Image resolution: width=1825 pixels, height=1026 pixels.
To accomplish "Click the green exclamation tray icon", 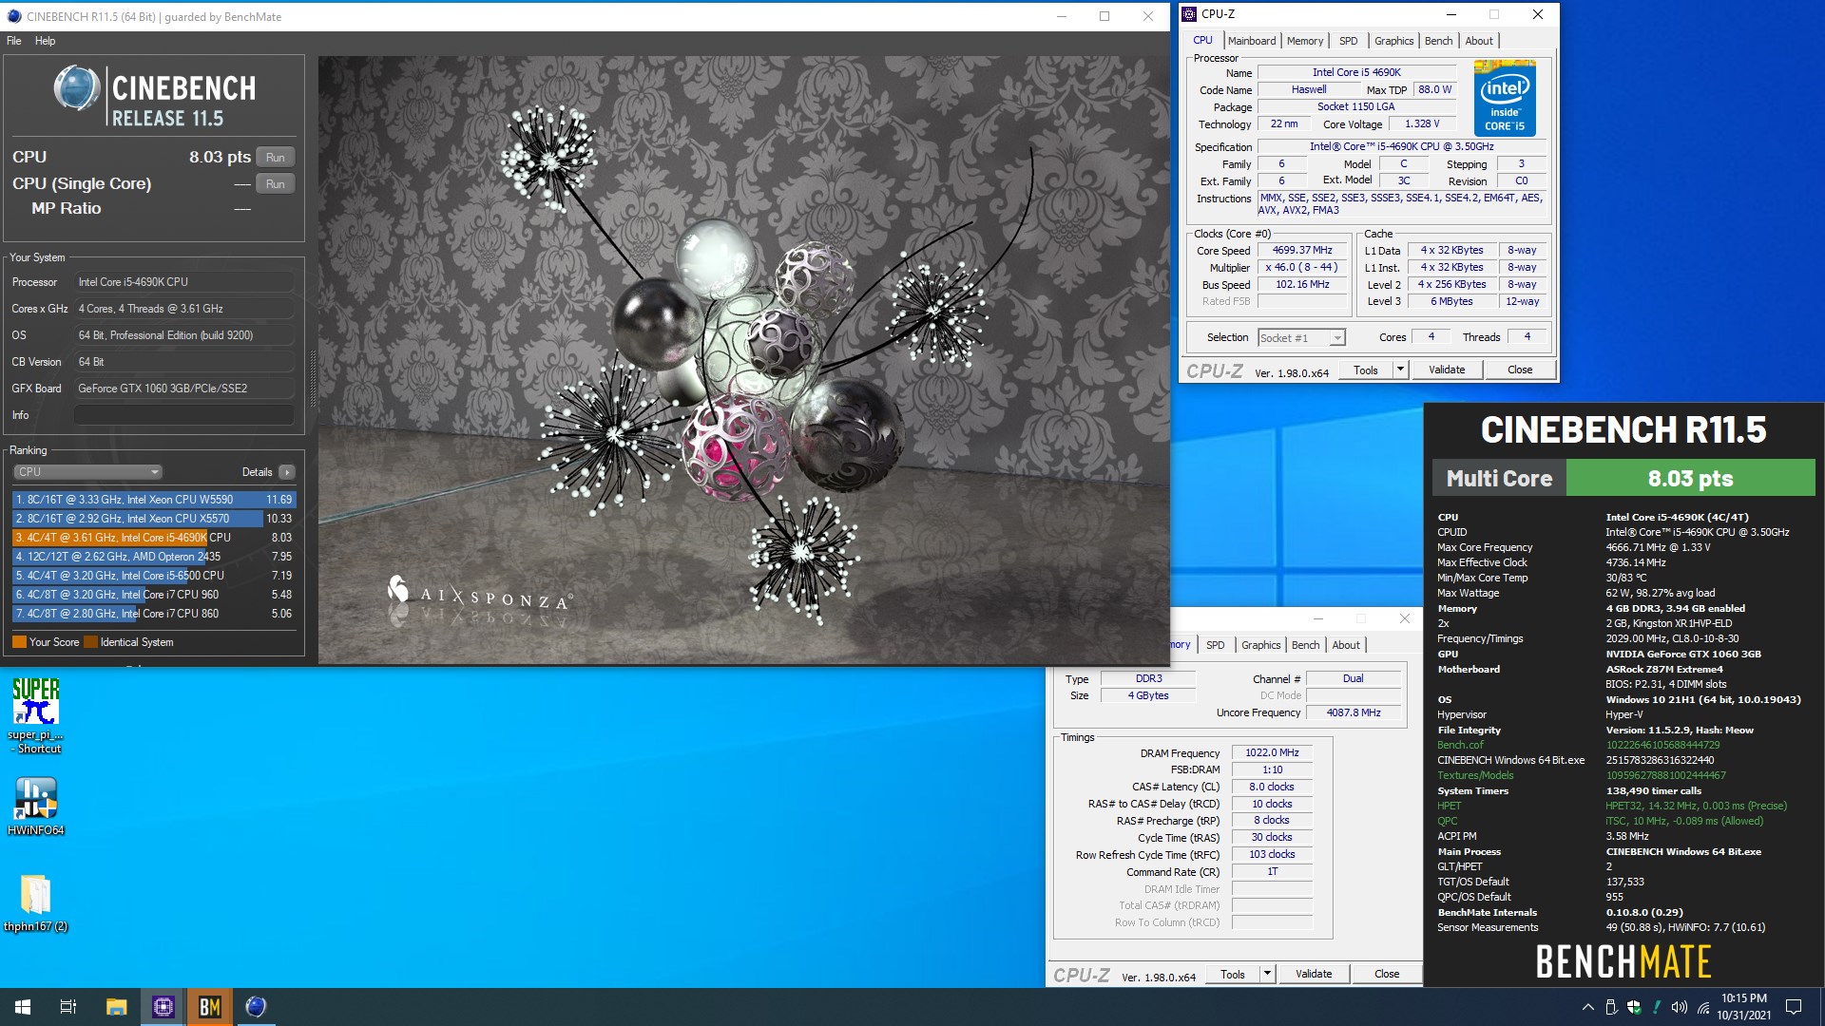I will (x=1657, y=1007).
